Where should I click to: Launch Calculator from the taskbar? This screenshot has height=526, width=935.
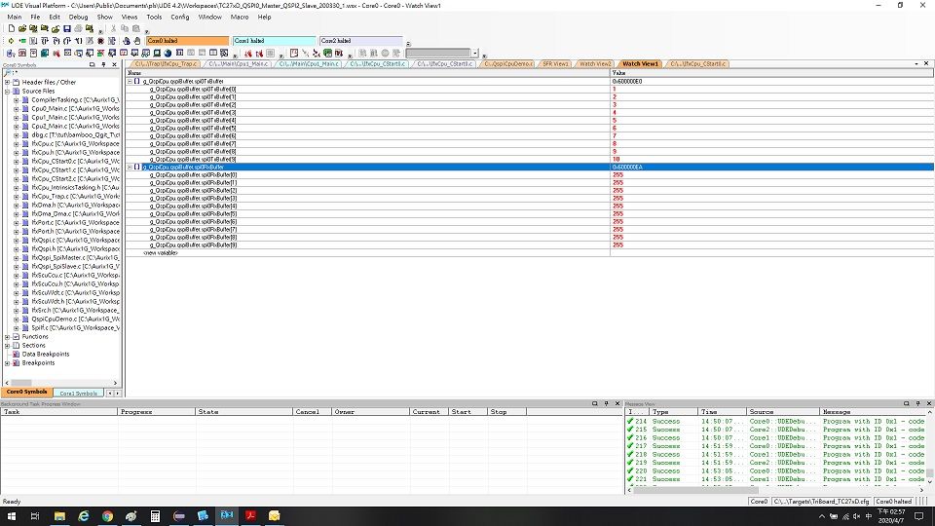[x=155, y=515]
